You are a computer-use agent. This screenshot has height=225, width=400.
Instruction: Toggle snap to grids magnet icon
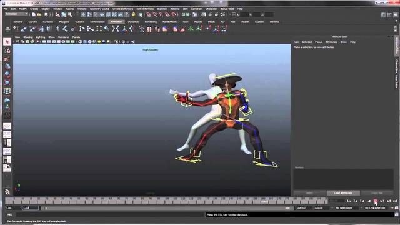tap(149, 15)
